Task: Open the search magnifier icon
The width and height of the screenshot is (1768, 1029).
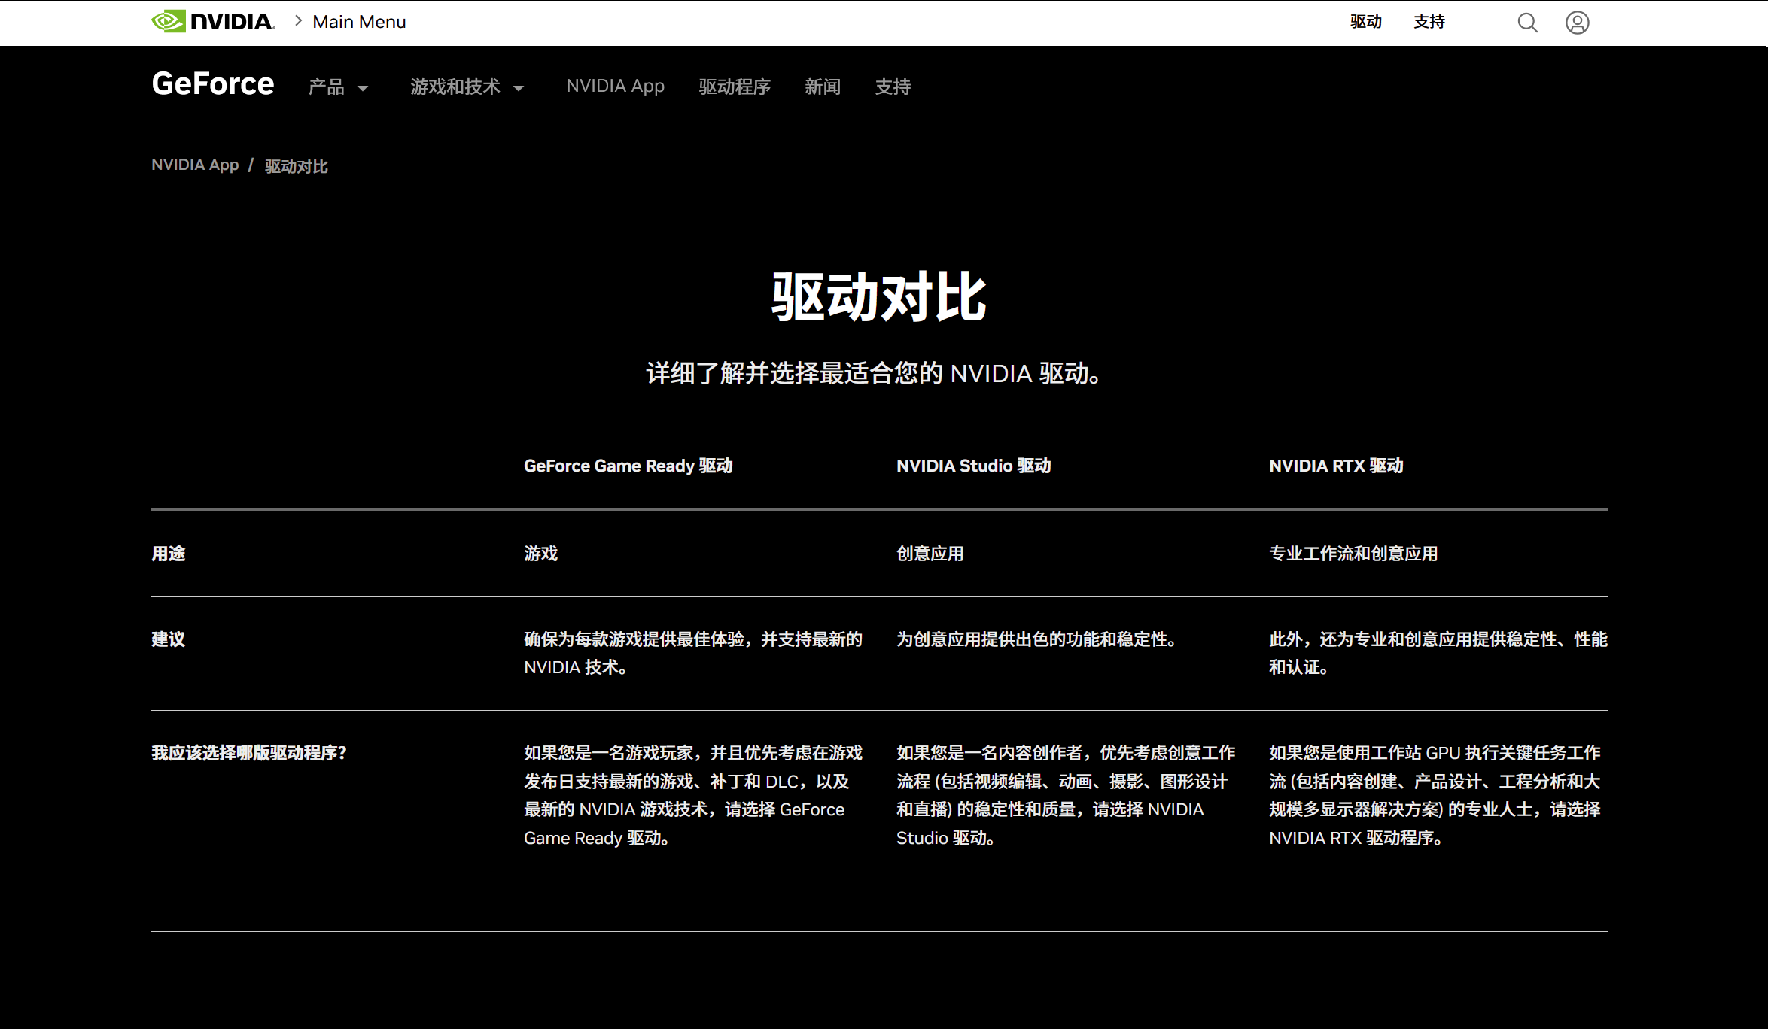Action: (1527, 23)
